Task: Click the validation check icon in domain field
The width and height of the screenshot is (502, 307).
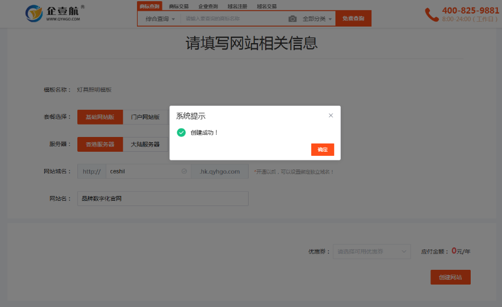Action: pyautogui.click(x=184, y=171)
